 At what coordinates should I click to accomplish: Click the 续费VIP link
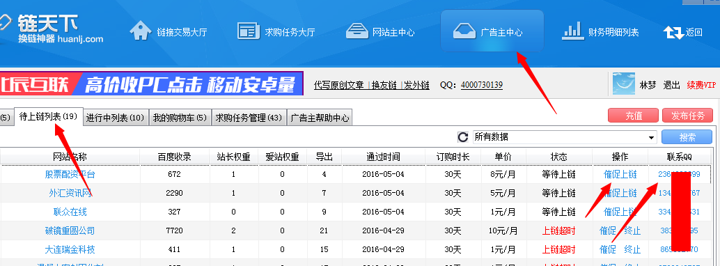coord(701,85)
